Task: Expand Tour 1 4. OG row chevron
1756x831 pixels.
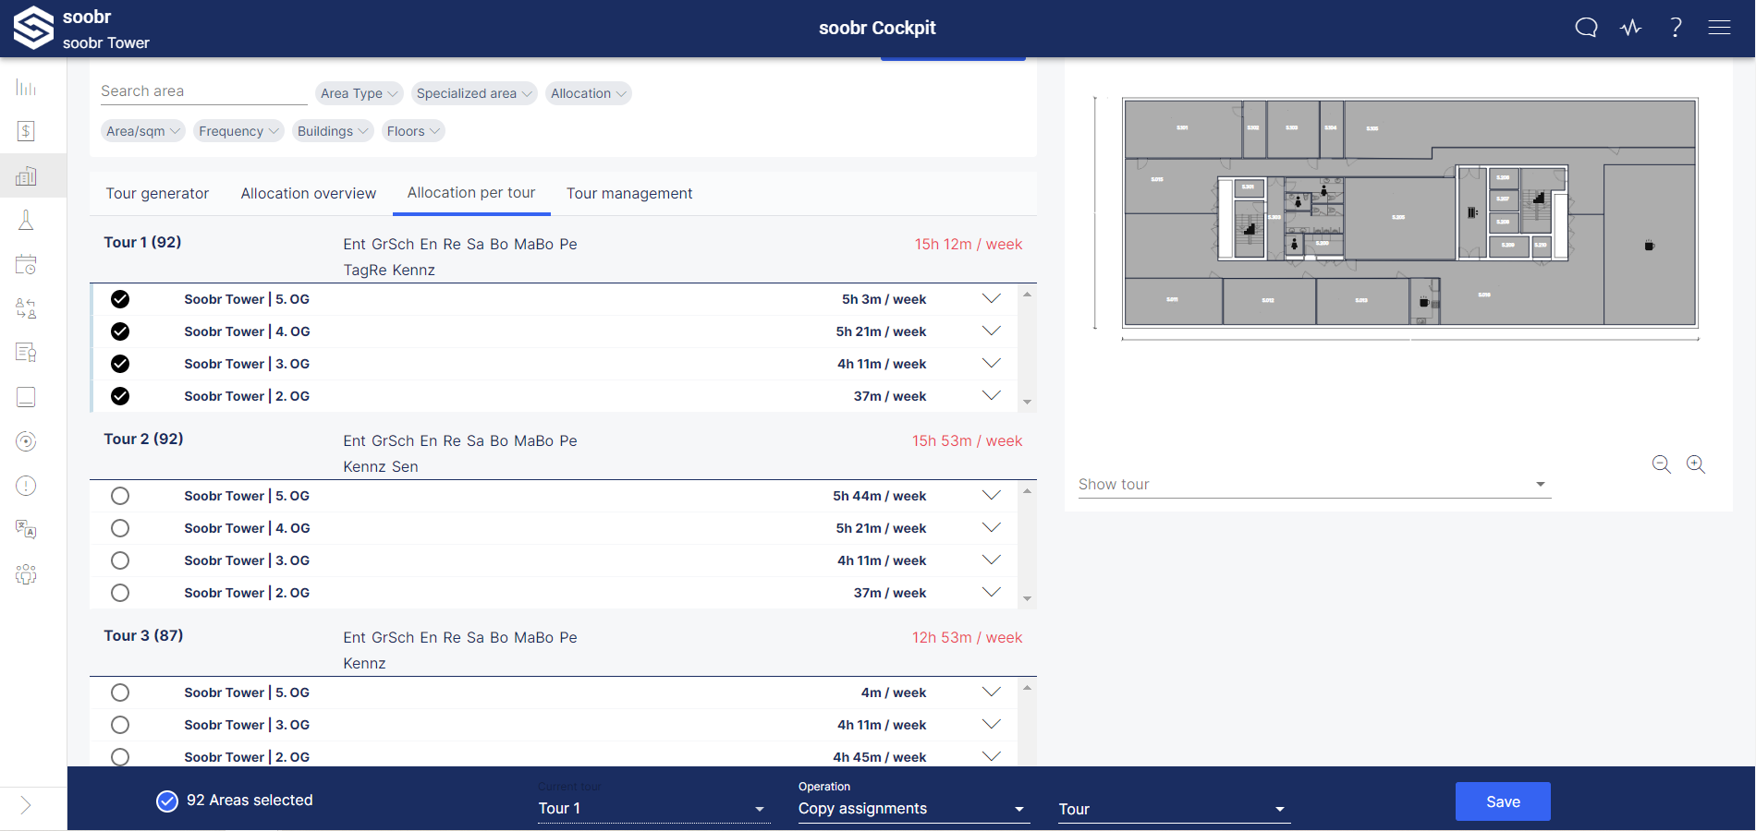Action: pos(992,331)
